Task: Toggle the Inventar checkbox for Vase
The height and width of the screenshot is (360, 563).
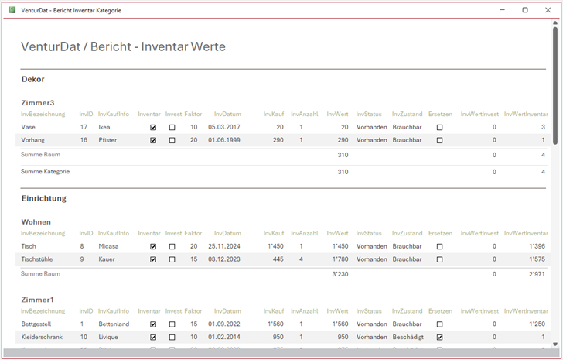Action: coord(153,127)
